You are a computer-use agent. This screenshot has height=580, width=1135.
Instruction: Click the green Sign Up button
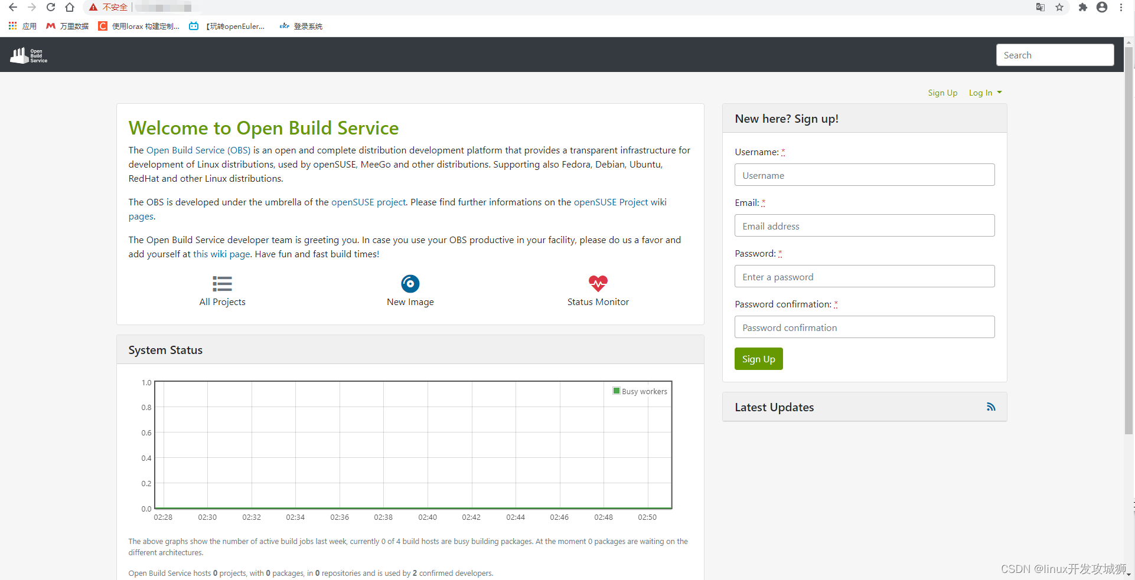758,359
